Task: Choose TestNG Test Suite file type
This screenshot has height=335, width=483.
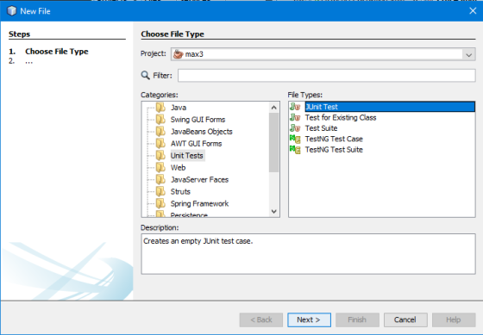Action: 334,150
